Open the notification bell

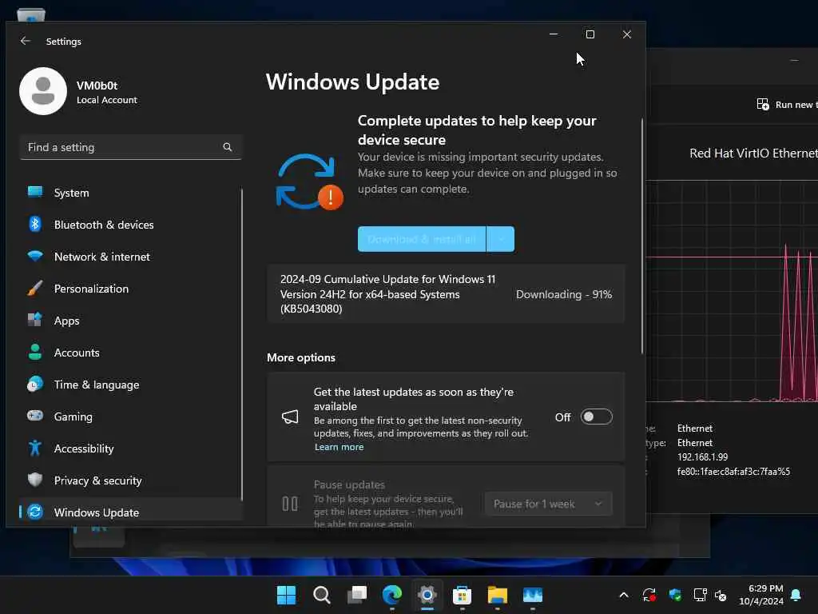[796, 595]
